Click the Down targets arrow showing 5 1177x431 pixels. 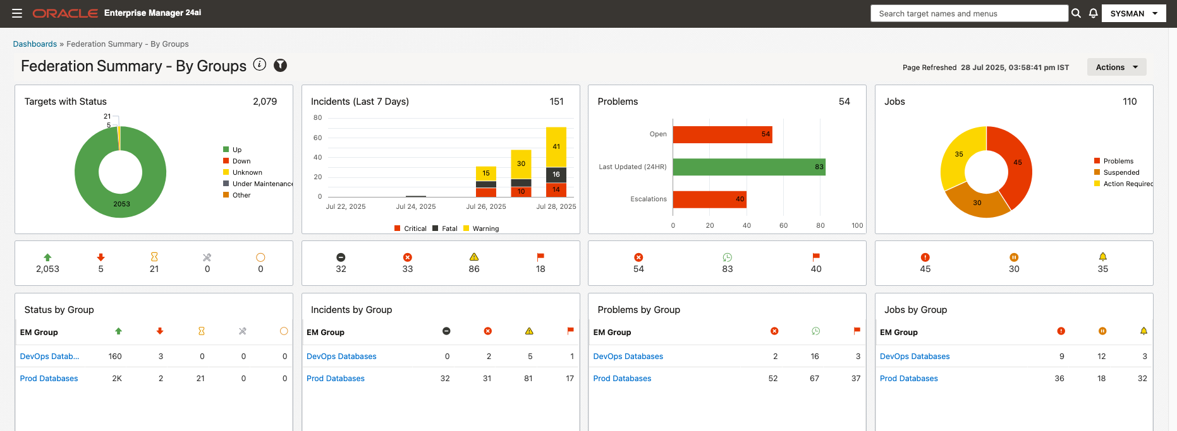101,257
